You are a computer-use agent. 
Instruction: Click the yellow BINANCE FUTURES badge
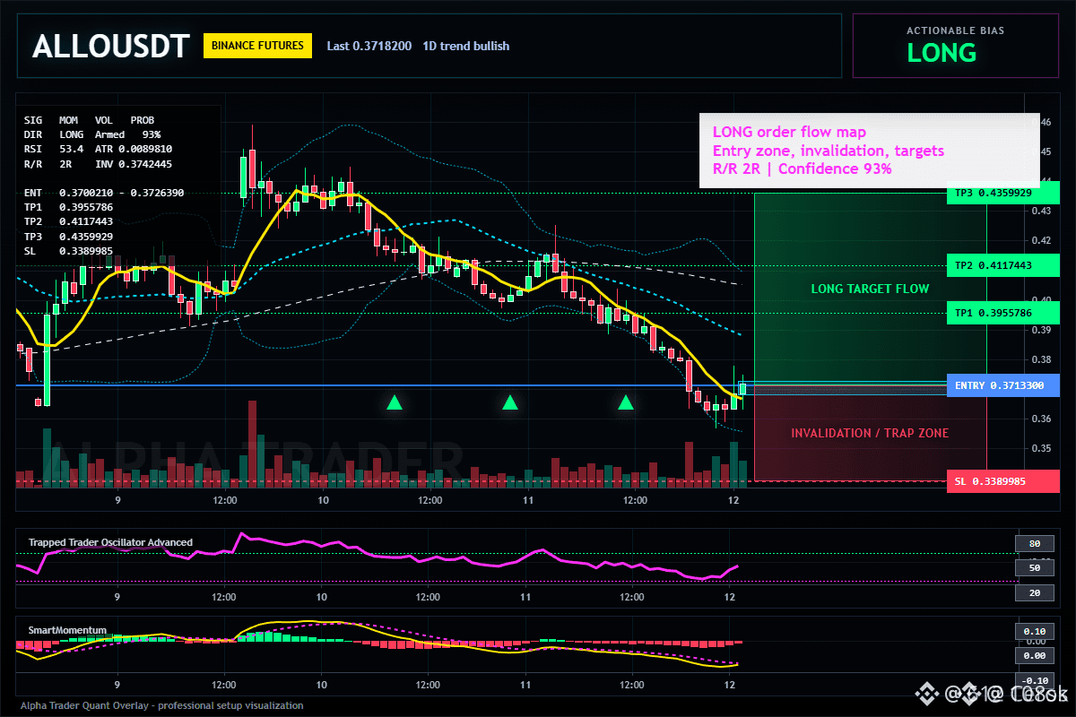click(x=257, y=45)
